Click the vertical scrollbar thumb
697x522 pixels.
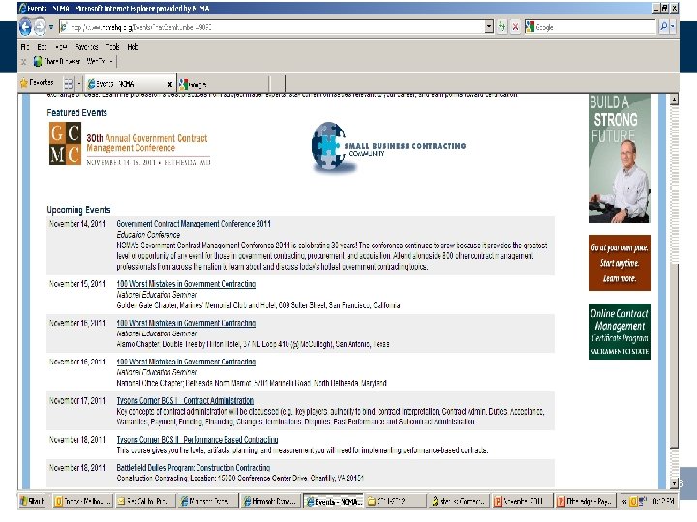click(674, 354)
